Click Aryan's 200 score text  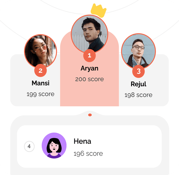click(89, 79)
